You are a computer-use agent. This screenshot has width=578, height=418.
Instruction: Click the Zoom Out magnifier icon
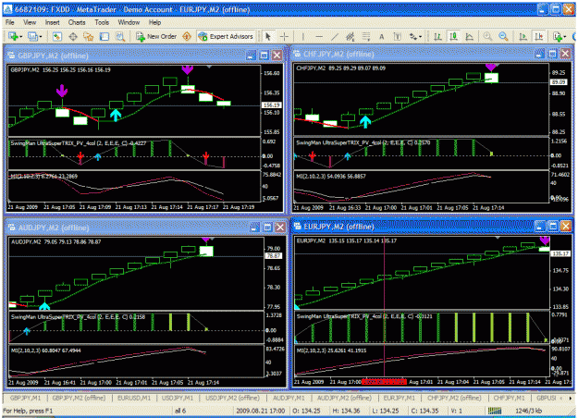click(x=503, y=36)
